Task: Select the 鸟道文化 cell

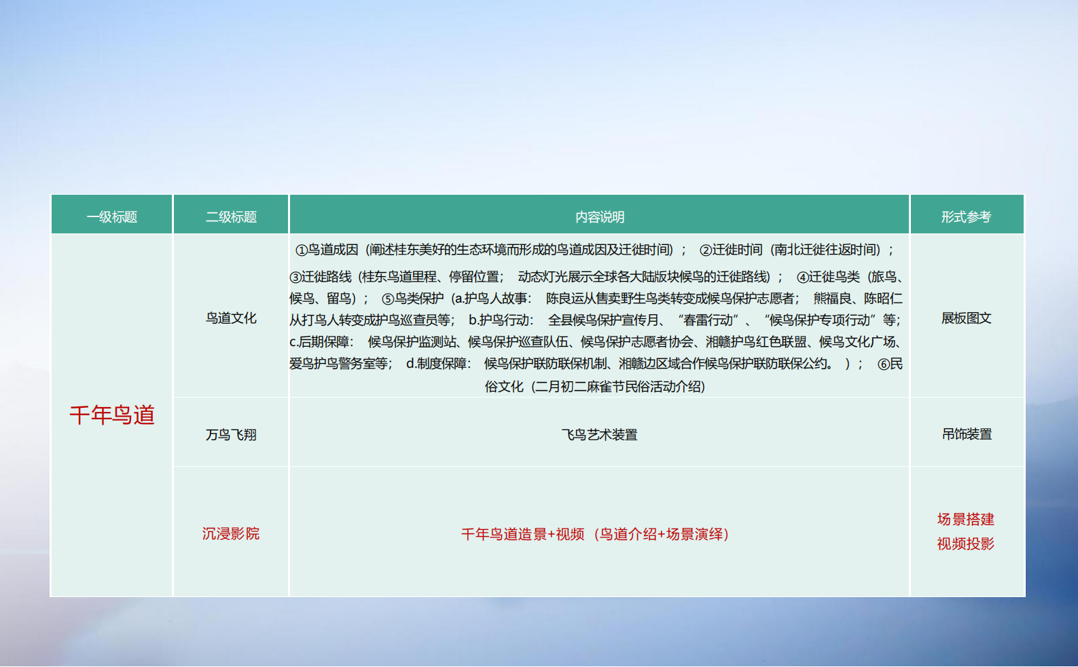Action: coord(231,318)
